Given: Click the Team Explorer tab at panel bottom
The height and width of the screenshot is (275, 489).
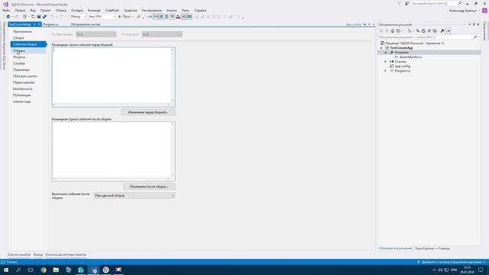Looking at the screenshot, I should (432, 248).
